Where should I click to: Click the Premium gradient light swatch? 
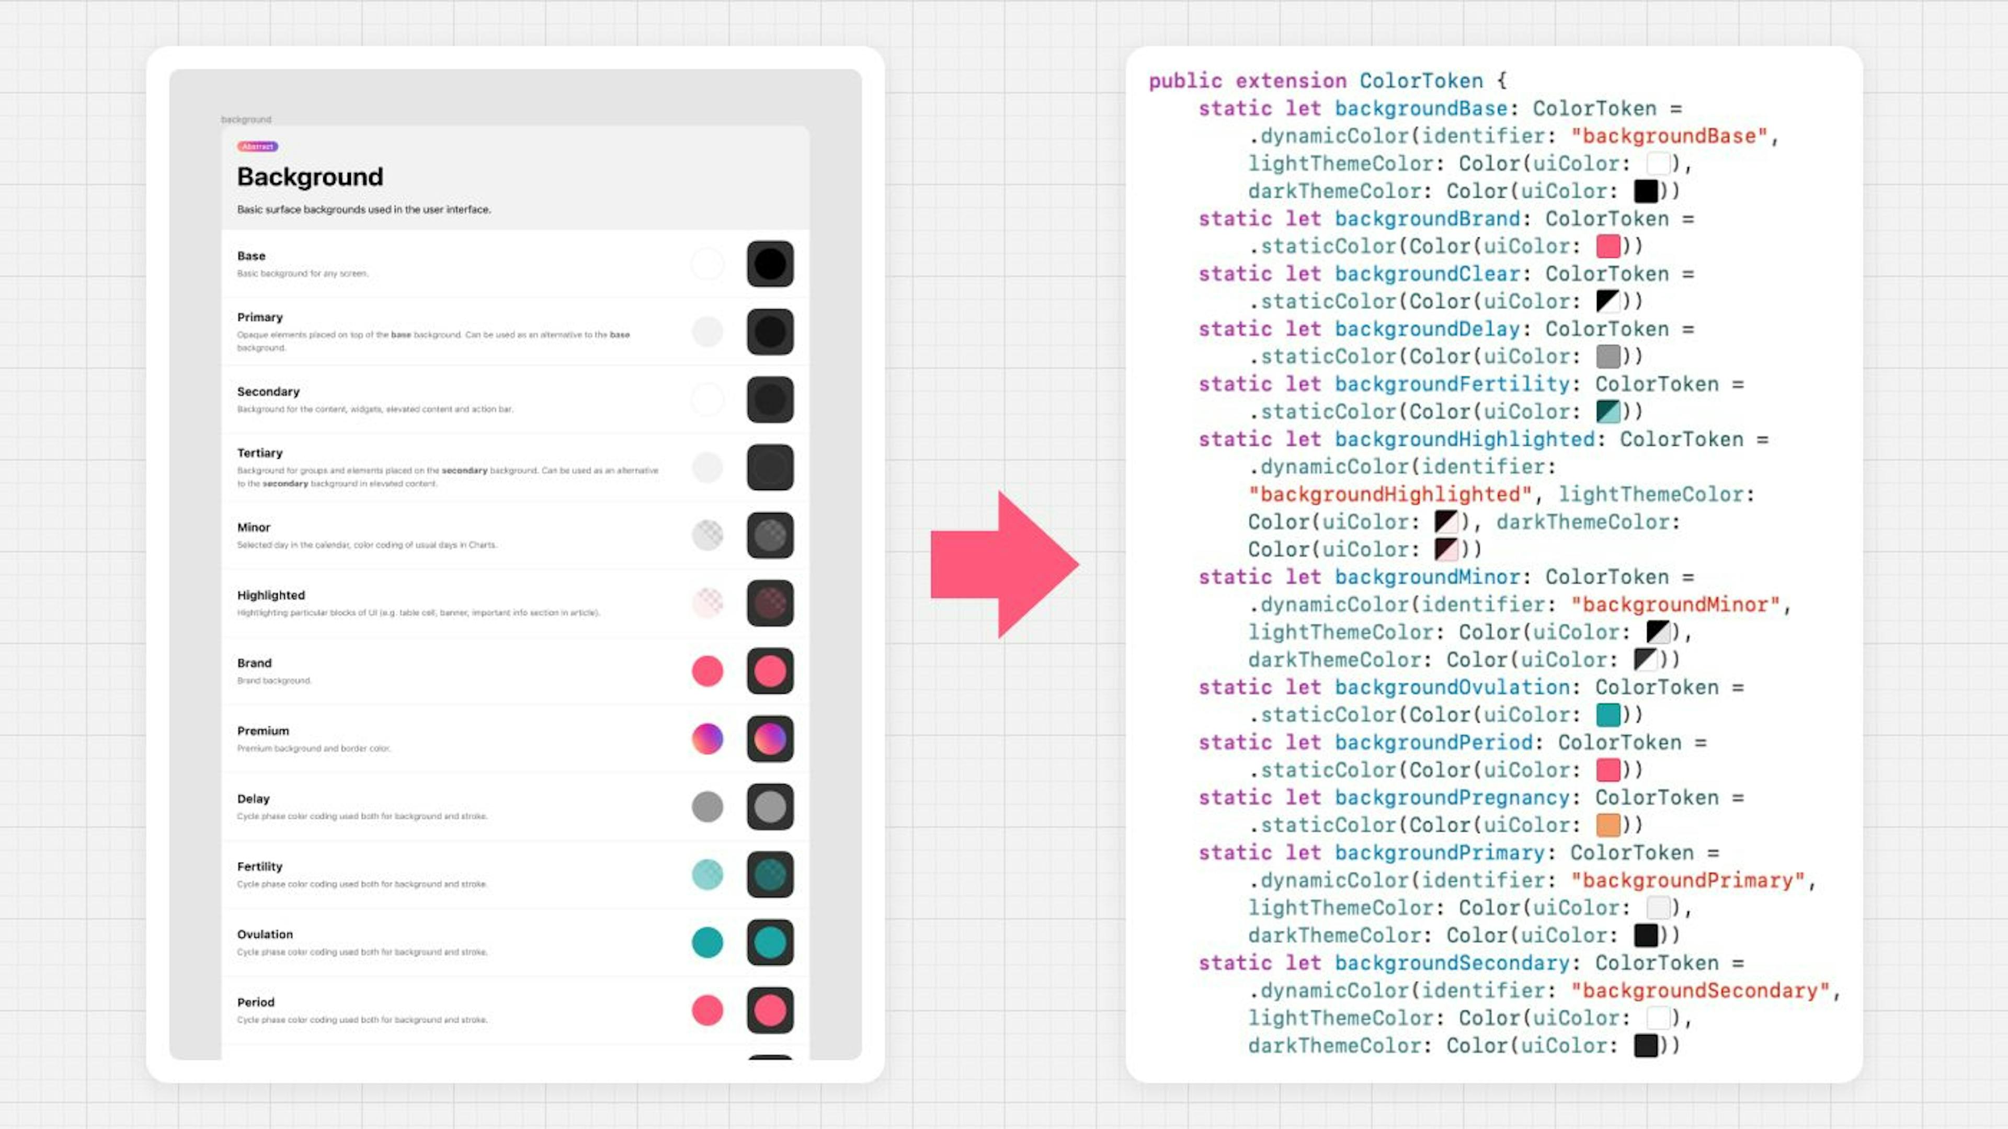point(707,738)
